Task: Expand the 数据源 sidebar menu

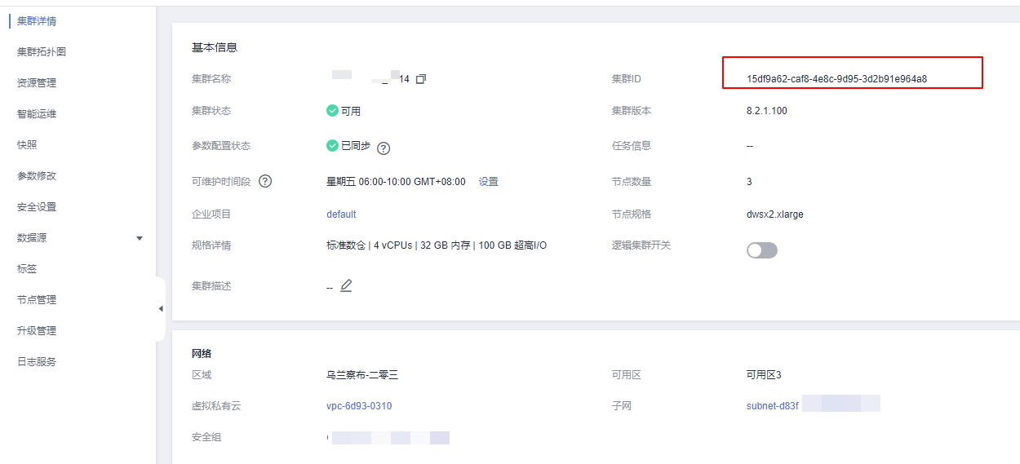Action: click(x=139, y=238)
